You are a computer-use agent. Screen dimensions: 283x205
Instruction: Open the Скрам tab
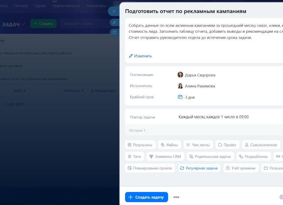tap(40, 6)
